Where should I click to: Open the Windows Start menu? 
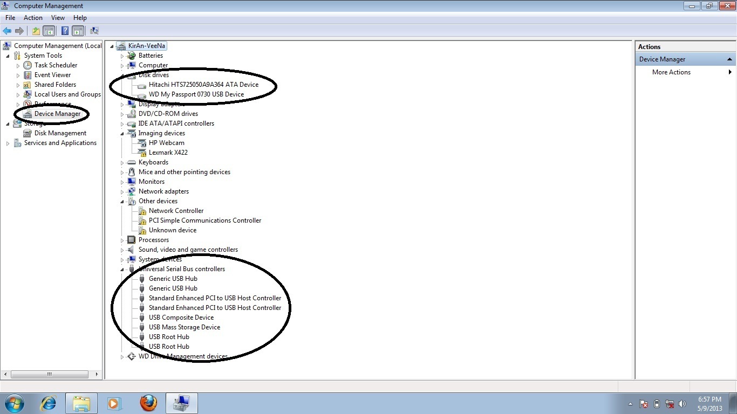point(15,403)
